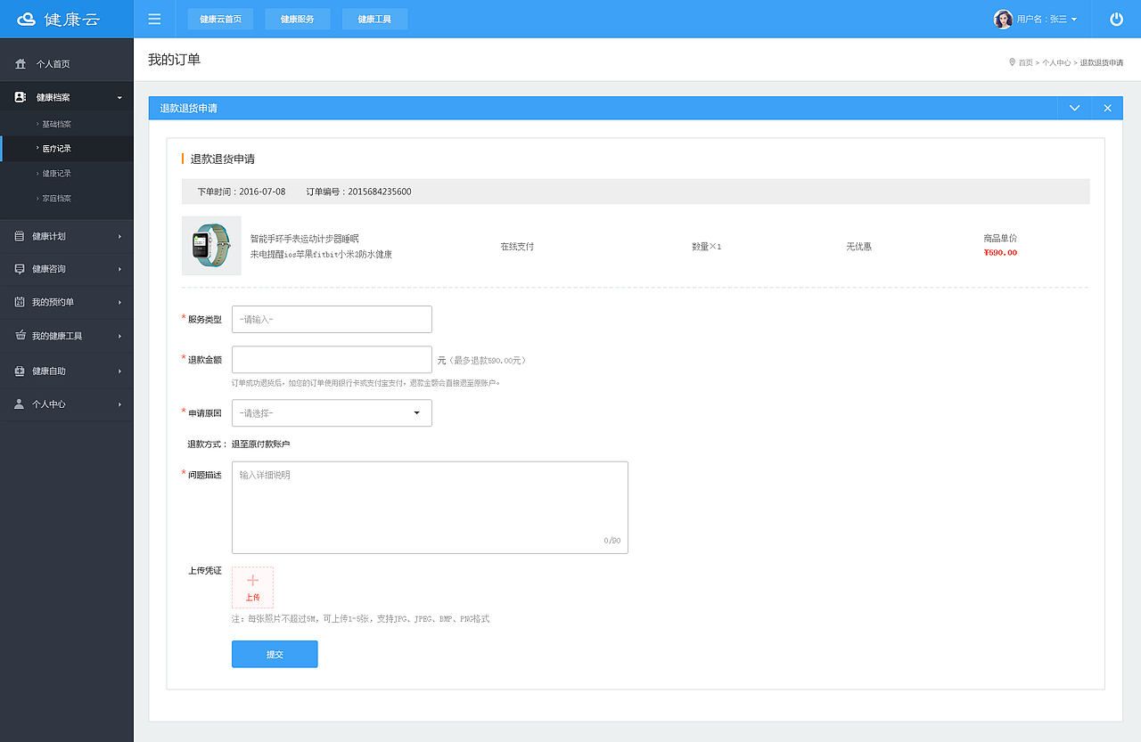Toggle the hamburger menu icon
The width and height of the screenshot is (1141, 742).
tap(155, 19)
